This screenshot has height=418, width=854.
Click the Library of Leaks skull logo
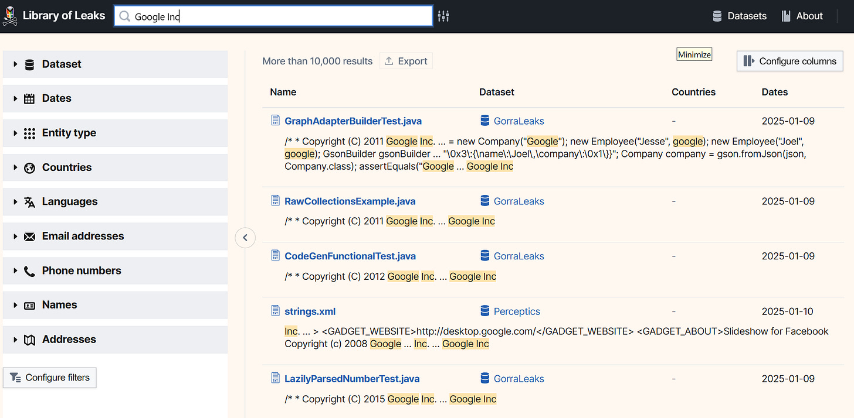[x=10, y=16]
